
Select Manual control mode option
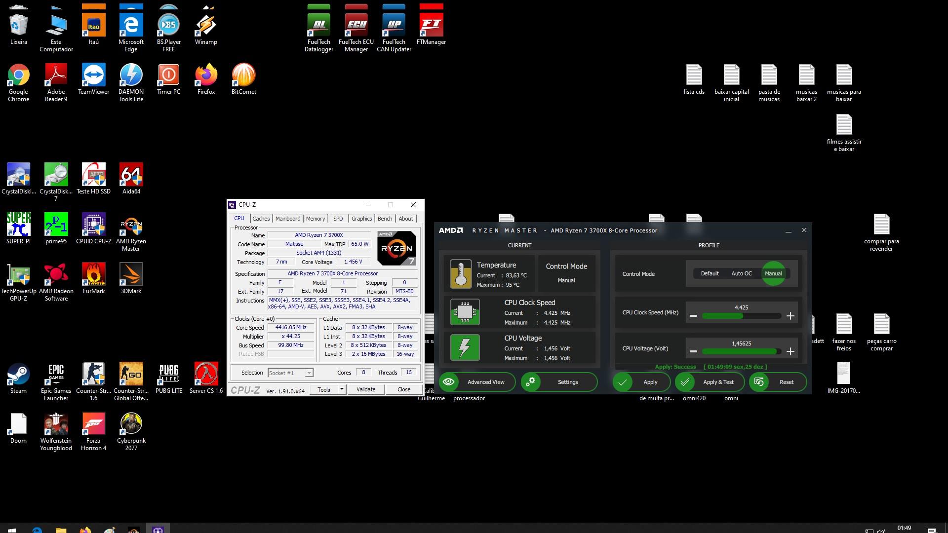pos(773,273)
